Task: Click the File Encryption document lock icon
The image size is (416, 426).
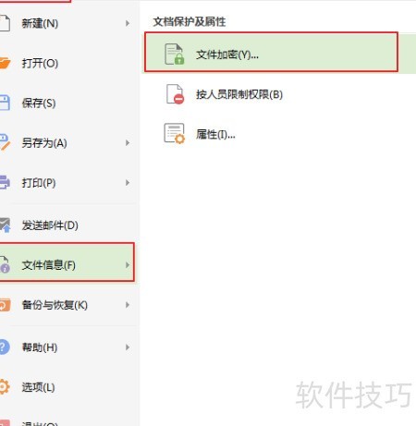Action: pyautogui.click(x=175, y=54)
